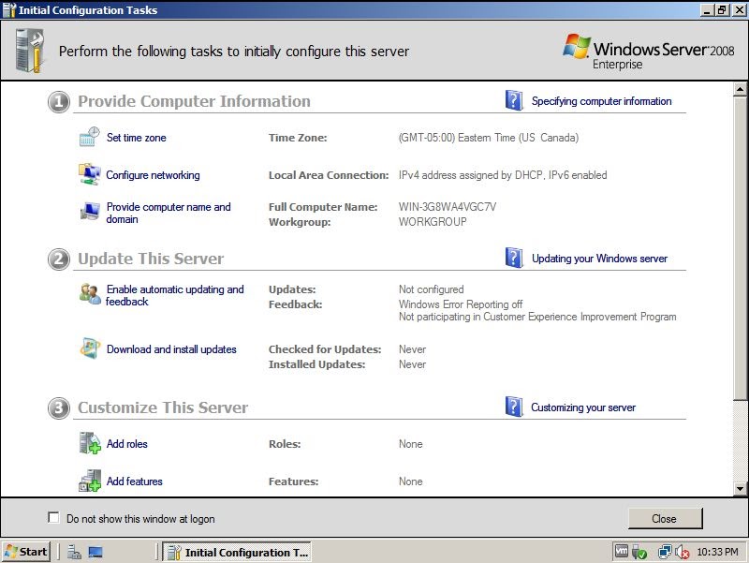Minimize the Initial Configuration Tasks window

pyautogui.click(x=708, y=9)
